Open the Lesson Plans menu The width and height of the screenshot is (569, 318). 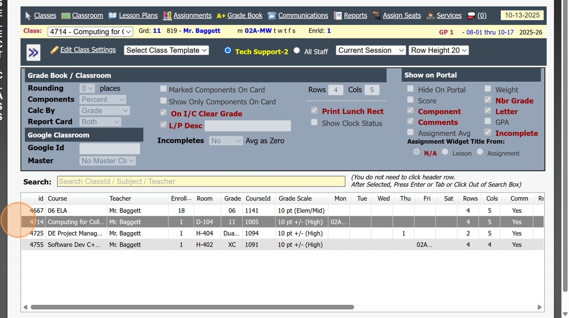point(138,15)
